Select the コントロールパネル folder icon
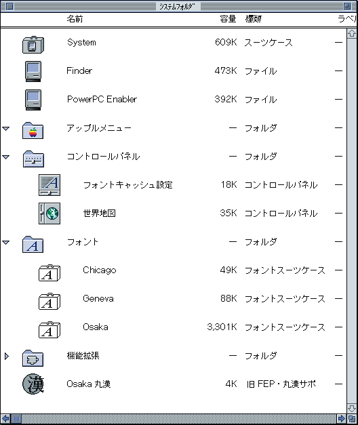 [x=33, y=159]
